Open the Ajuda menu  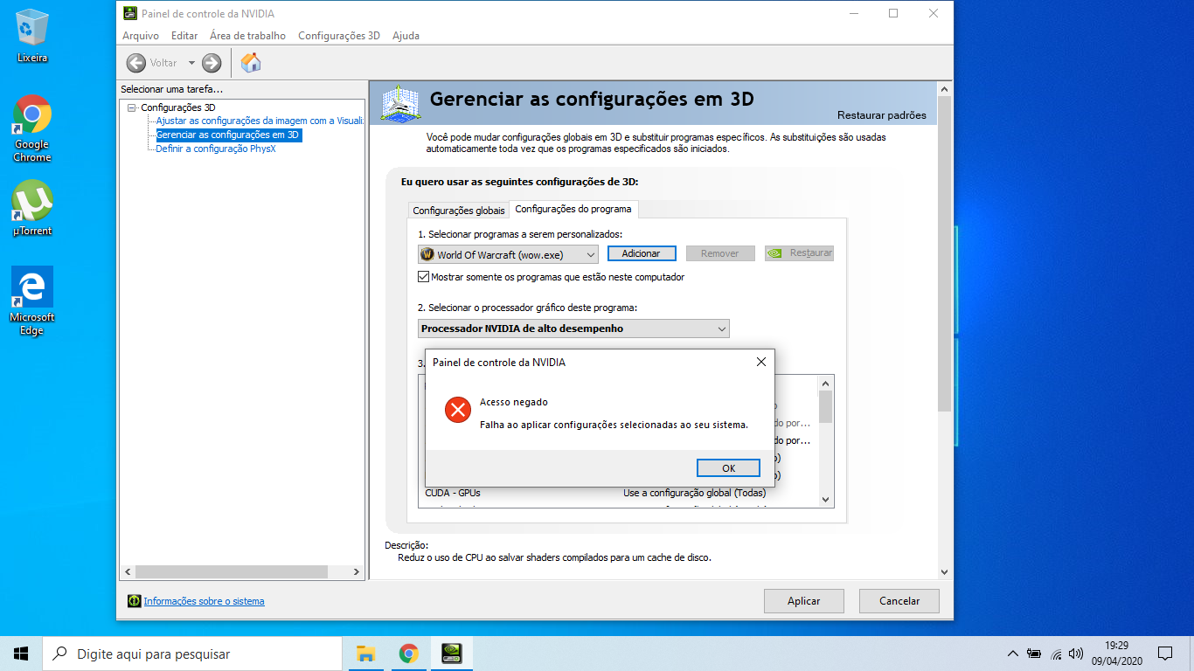tap(406, 36)
